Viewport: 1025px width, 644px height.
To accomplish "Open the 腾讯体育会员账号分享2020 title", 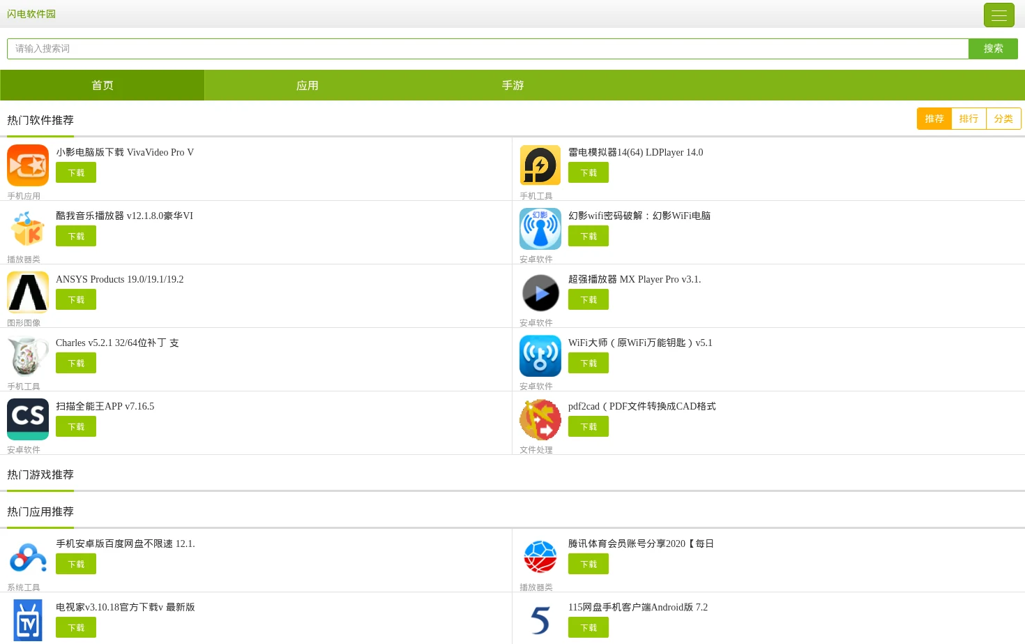I will tap(641, 544).
